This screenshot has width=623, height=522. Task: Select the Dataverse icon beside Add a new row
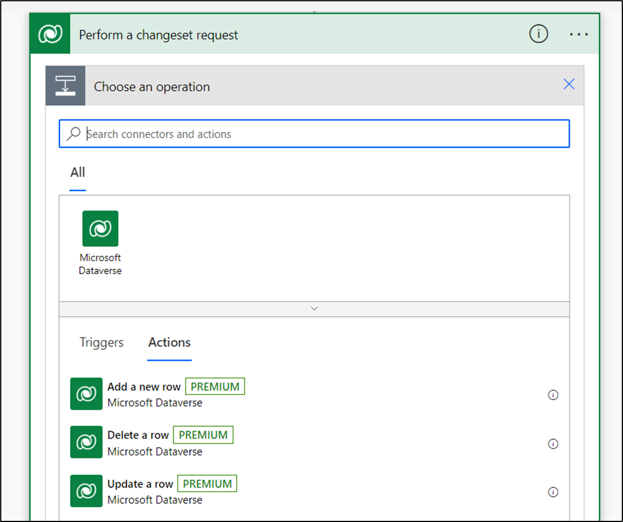pyautogui.click(x=86, y=394)
